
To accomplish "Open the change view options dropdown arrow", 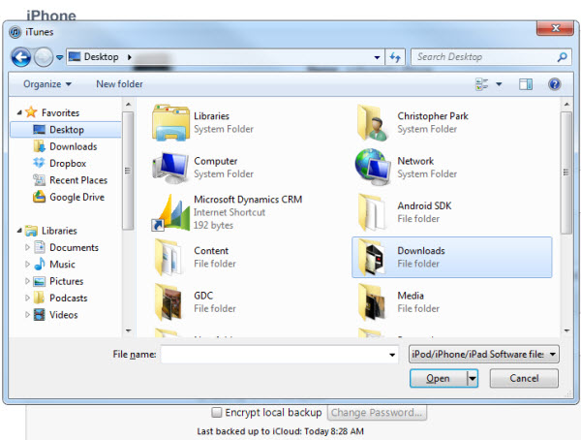I will [500, 84].
